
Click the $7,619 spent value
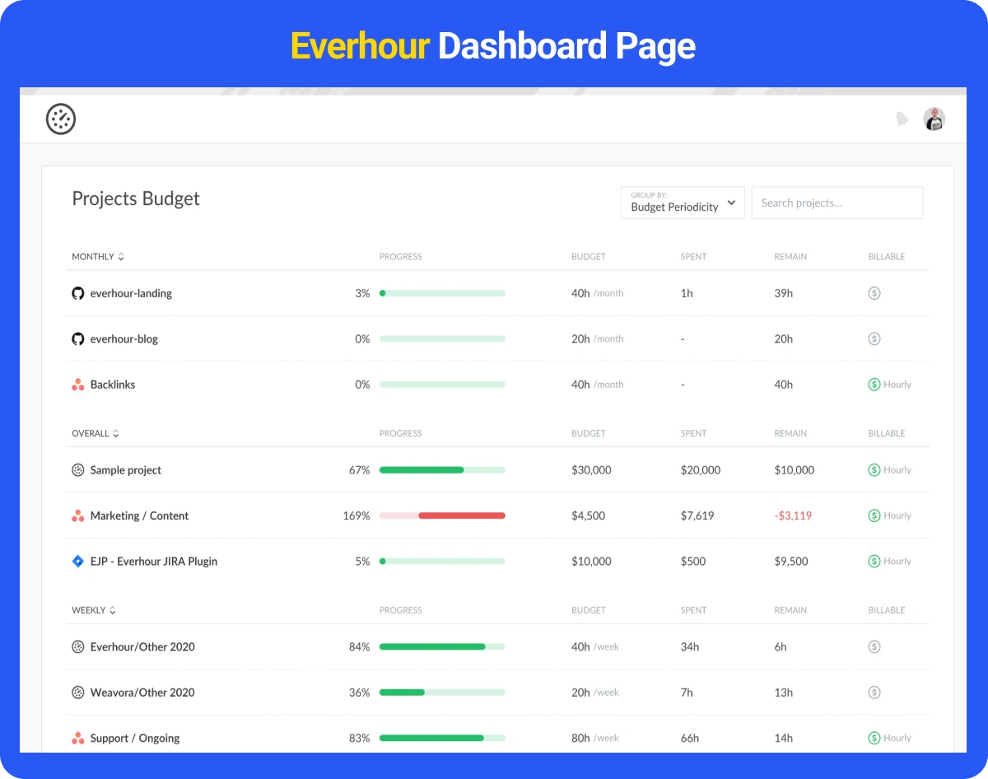[x=697, y=515]
